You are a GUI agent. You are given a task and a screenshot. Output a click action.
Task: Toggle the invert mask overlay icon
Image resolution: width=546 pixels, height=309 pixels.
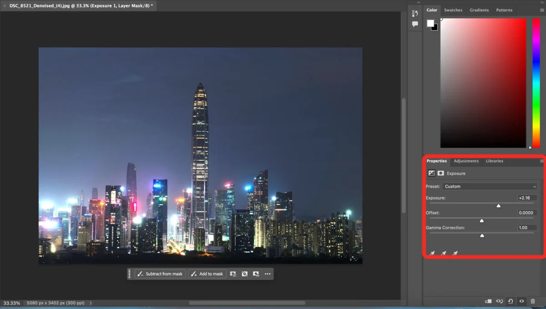point(245,274)
